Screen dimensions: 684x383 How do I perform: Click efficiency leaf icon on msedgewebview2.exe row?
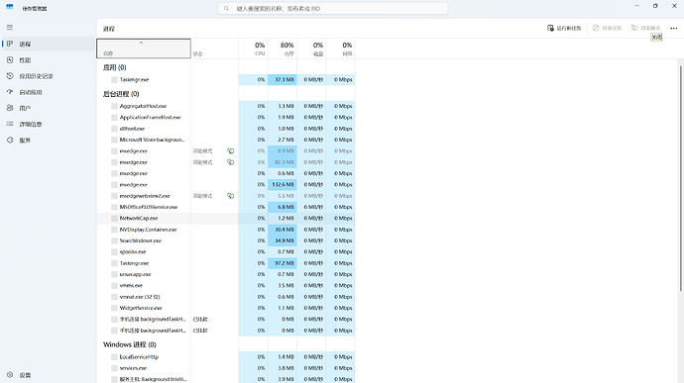pyautogui.click(x=230, y=196)
